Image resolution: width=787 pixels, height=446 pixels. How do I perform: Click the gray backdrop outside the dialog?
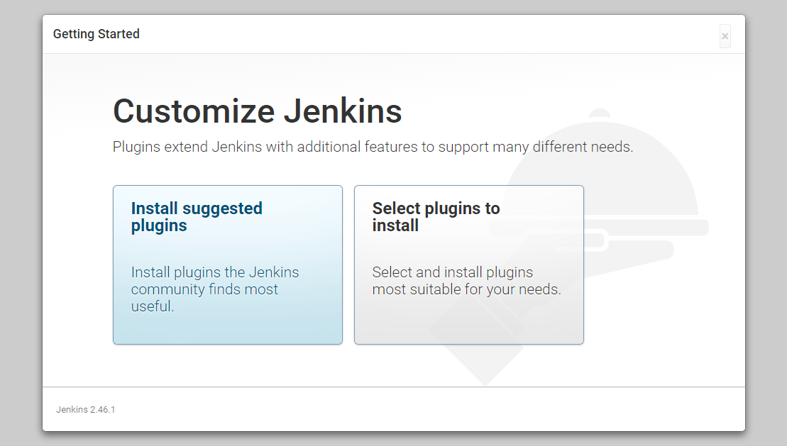pyautogui.click(x=21, y=225)
